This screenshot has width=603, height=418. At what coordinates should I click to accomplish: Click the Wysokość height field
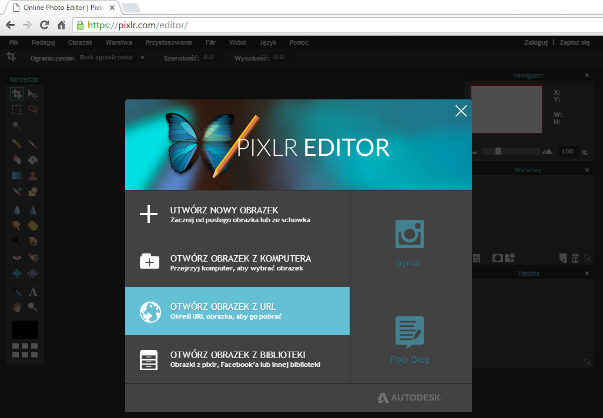(x=282, y=57)
